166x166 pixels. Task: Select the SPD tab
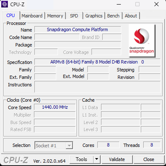pos(74,16)
